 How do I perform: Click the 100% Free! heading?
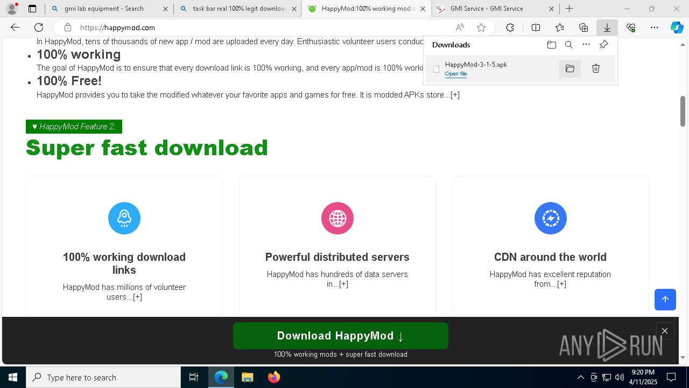tap(69, 81)
